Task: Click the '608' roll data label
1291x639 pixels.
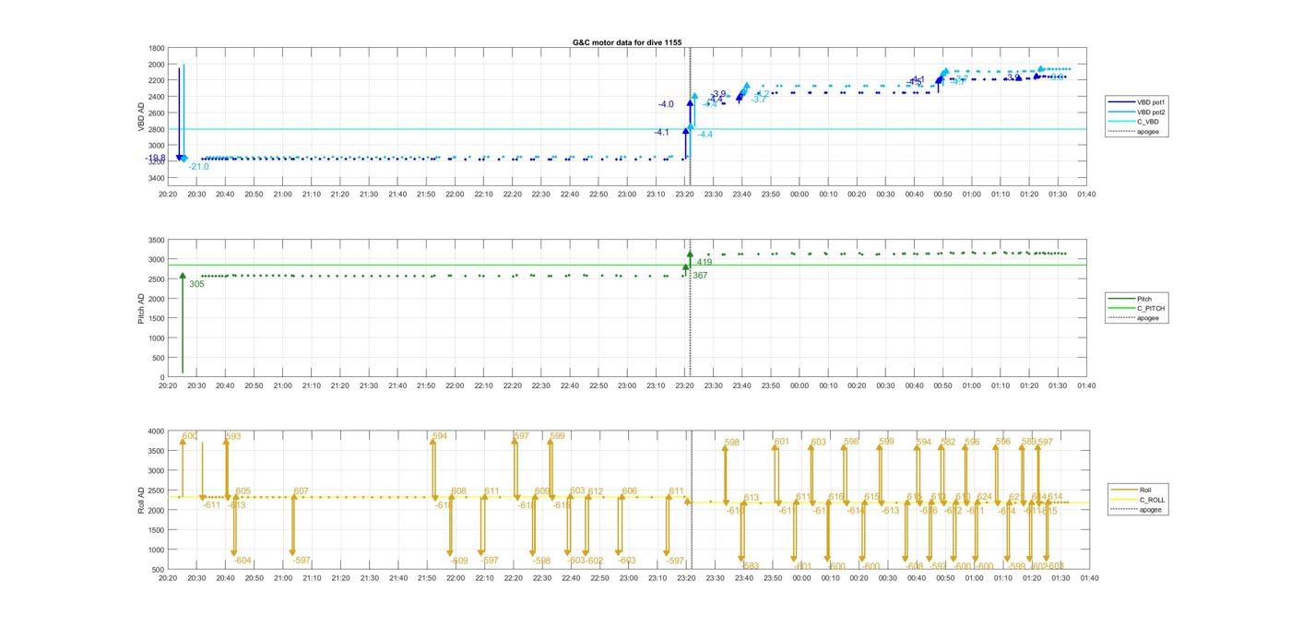Action: coord(458,491)
